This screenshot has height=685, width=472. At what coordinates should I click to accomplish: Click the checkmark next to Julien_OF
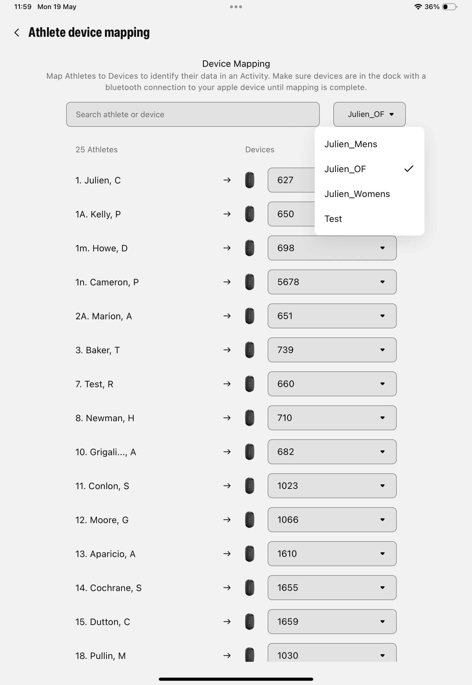click(409, 169)
